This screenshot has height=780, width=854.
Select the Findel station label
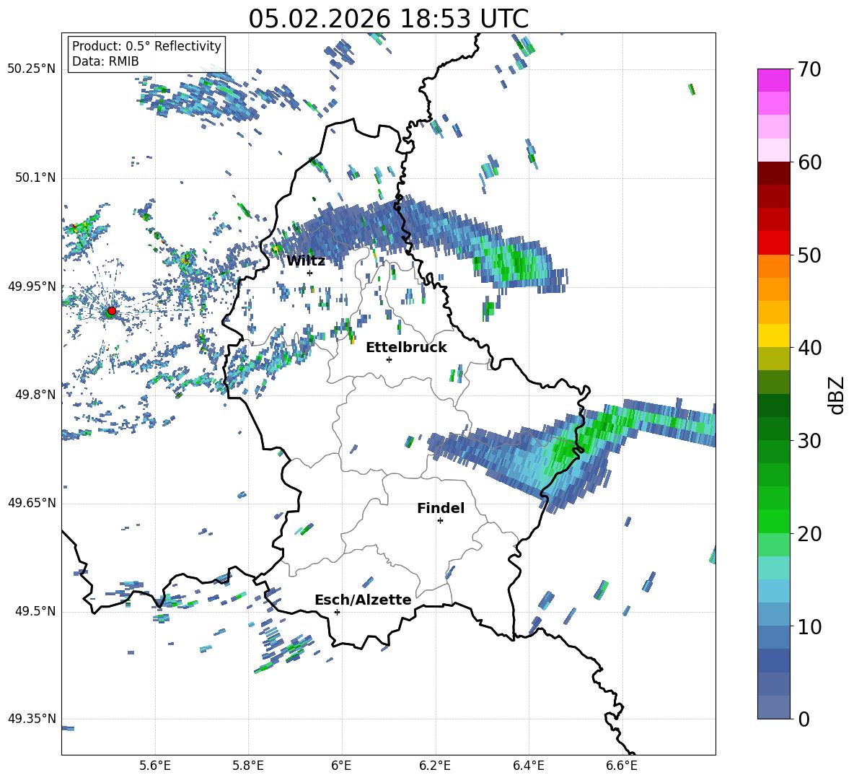(x=441, y=508)
